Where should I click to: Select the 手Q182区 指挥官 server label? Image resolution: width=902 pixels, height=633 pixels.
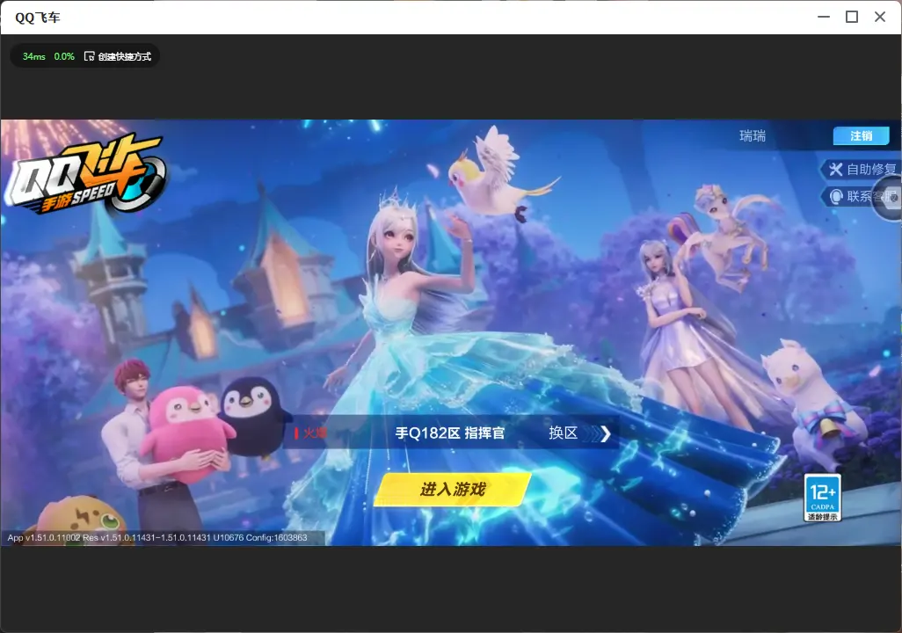450,433
